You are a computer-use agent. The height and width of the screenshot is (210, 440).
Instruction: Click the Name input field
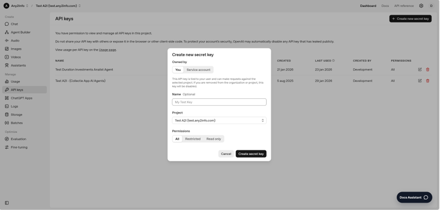pos(219,102)
